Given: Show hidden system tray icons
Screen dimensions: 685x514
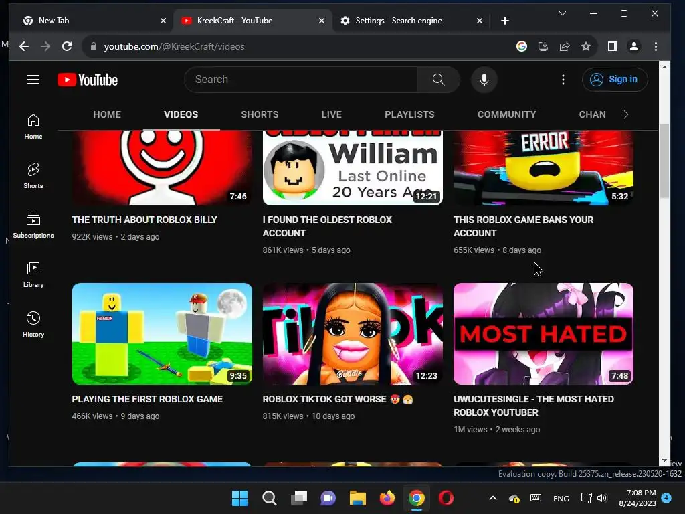Looking at the screenshot, I should pos(493,498).
